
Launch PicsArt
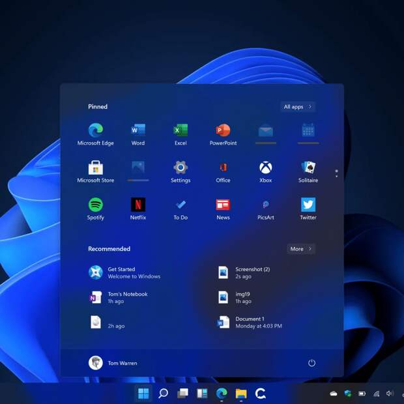click(266, 209)
